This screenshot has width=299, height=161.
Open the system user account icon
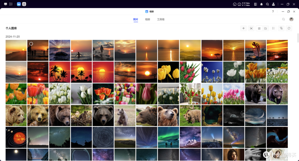point(273,4)
